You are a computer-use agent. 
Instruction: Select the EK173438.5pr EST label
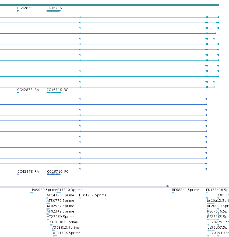tap(217, 190)
